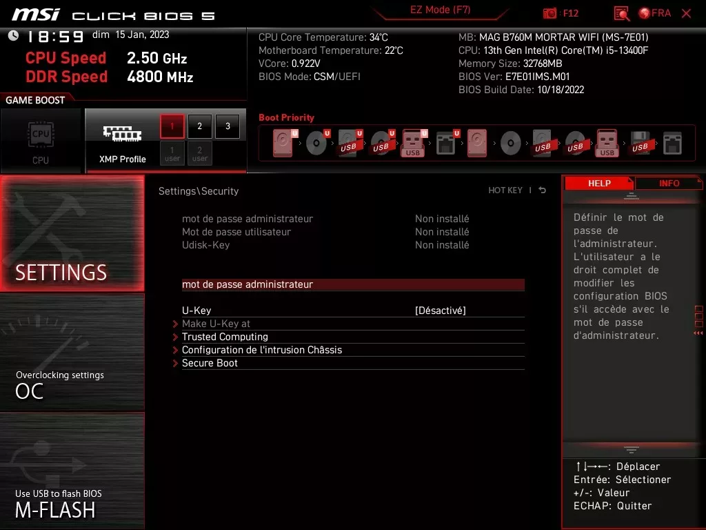Expand Configuration de l'intrusion Châssis

pyautogui.click(x=261, y=349)
